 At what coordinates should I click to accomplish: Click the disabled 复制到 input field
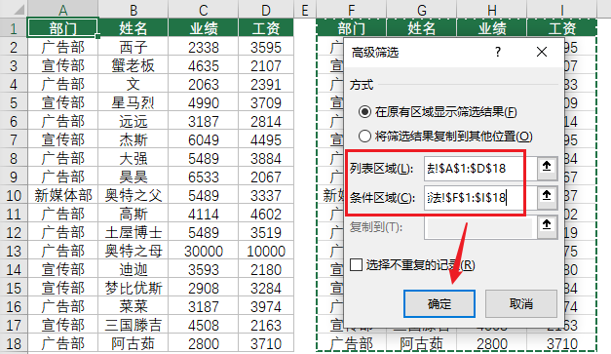tap(480, 227)
